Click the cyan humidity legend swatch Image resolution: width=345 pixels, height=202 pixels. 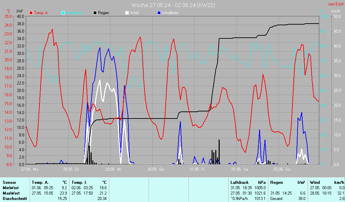tap(63, 13)
